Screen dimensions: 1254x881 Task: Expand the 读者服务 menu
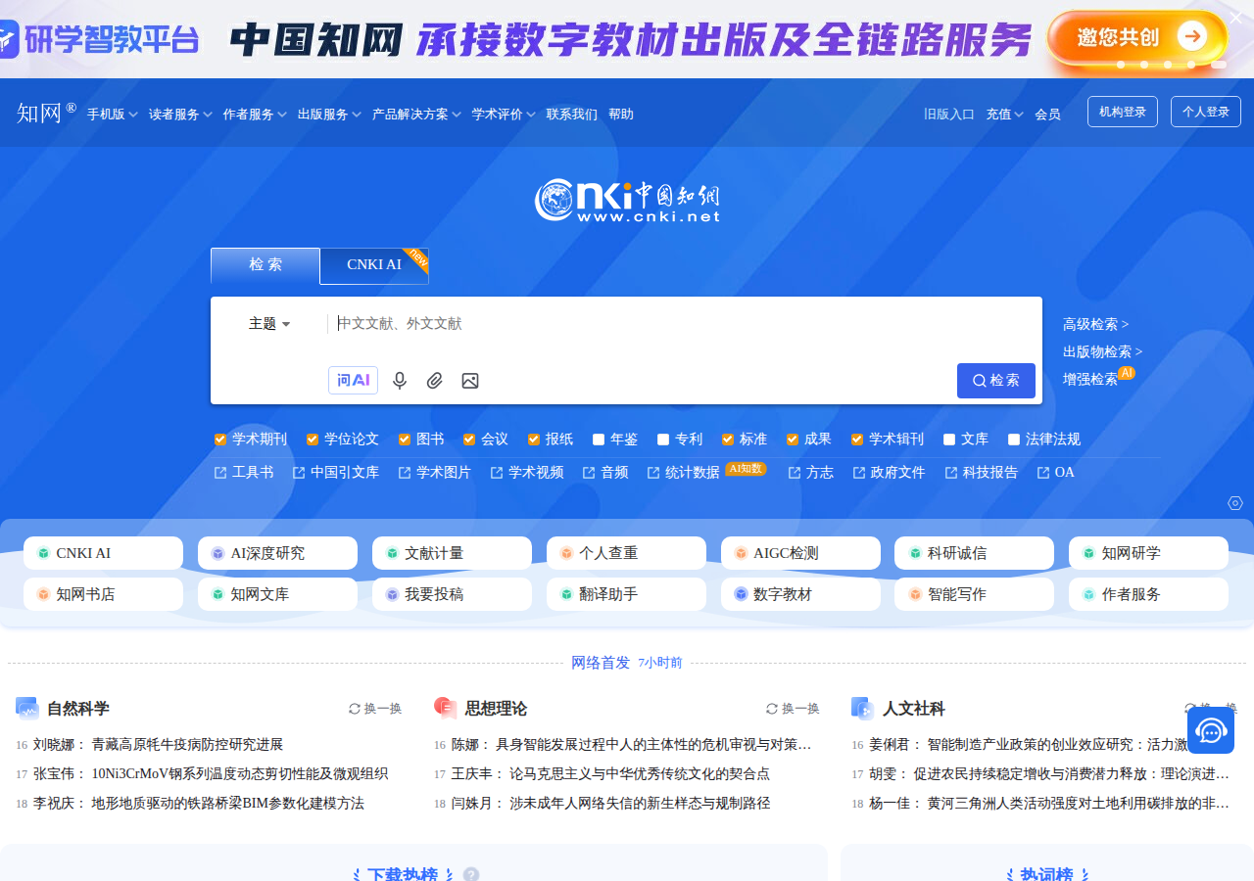(x=180, y=115)
